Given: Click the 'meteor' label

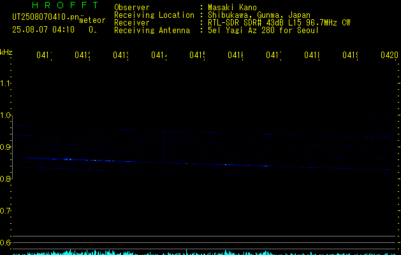Looking at the screenshot, I should click(92, 20).
